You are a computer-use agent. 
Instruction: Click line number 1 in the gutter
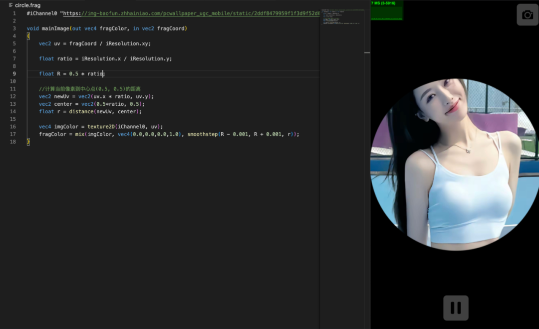(14, 13)
